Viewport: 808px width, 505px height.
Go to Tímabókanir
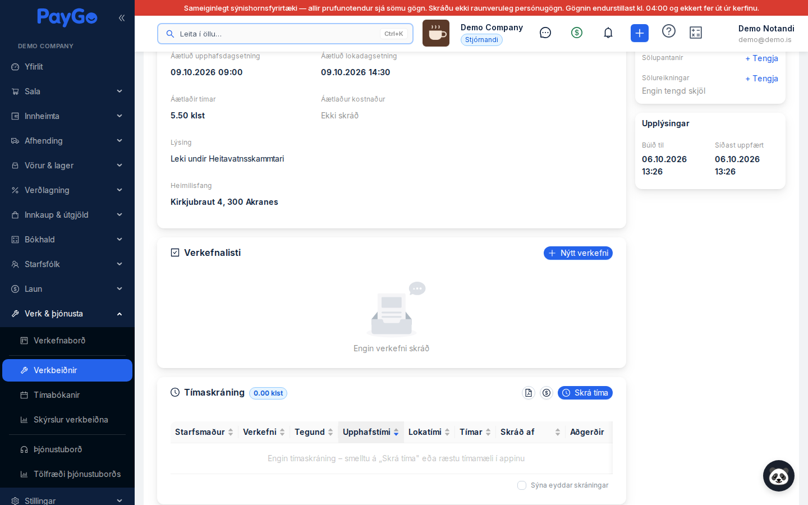[x=67, y=395]
